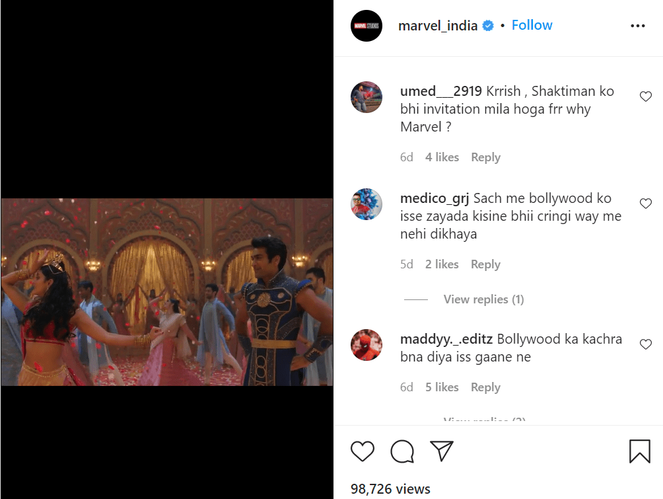Viewport: 663px width, 499px height.
Task: Open the three-dot more options menu
Action: (637, 26)
